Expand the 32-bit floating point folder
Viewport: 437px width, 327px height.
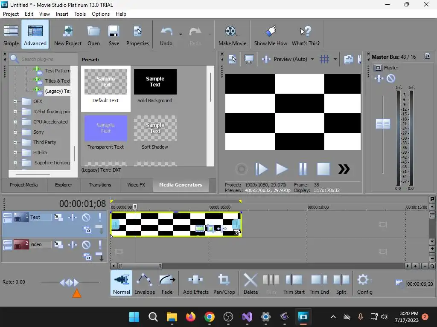coord(15,112)
